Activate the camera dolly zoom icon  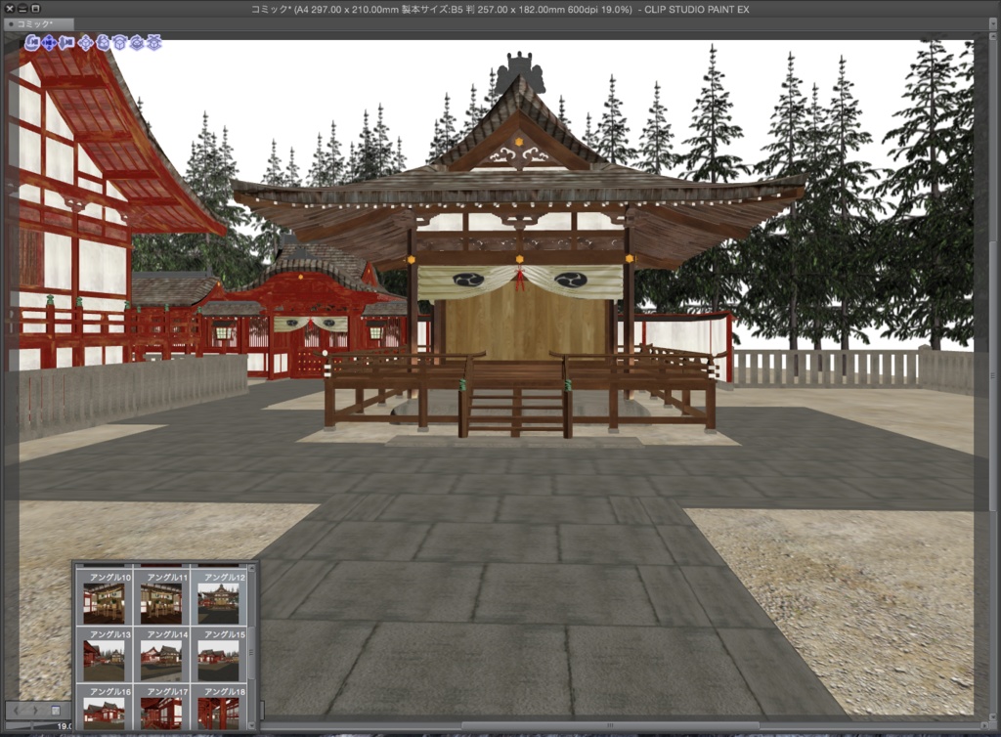click(66, 44)
